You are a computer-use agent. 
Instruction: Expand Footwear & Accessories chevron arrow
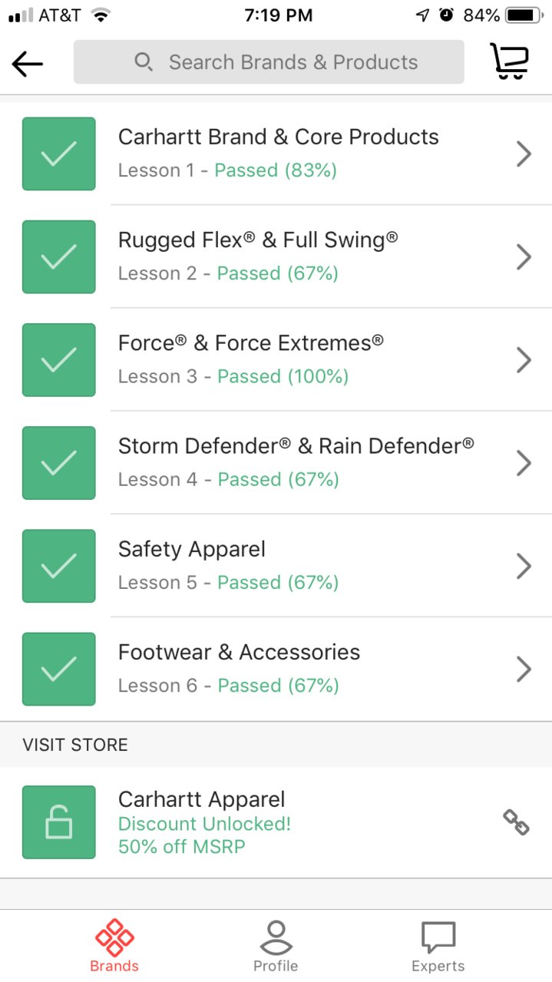coord(524,669)
